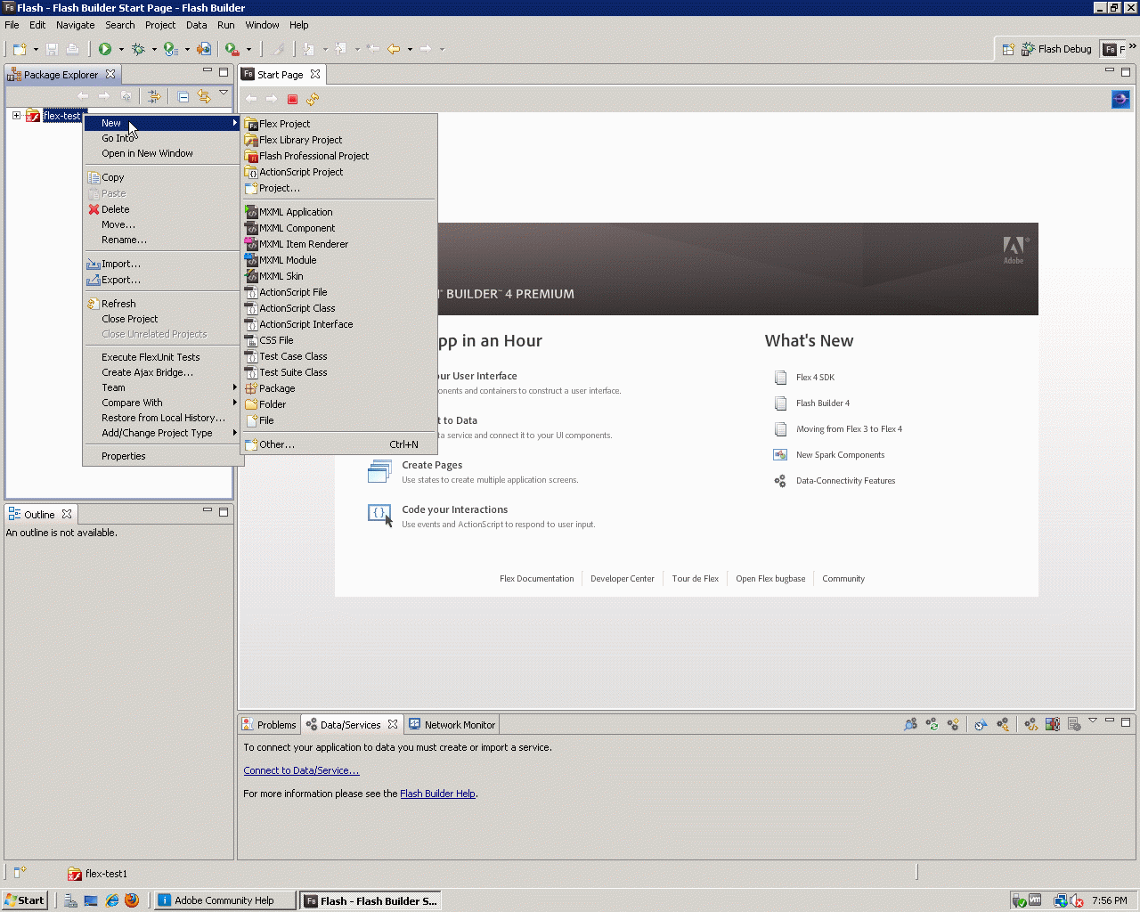Open the Developer Center link
This screenshot has height=912, width=1140.
623,579
